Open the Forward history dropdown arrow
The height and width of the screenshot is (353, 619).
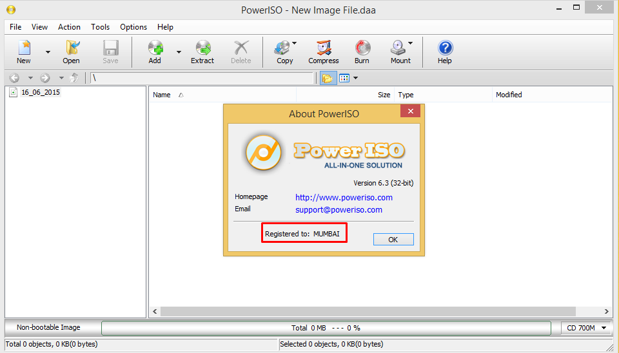coord(61,78)
